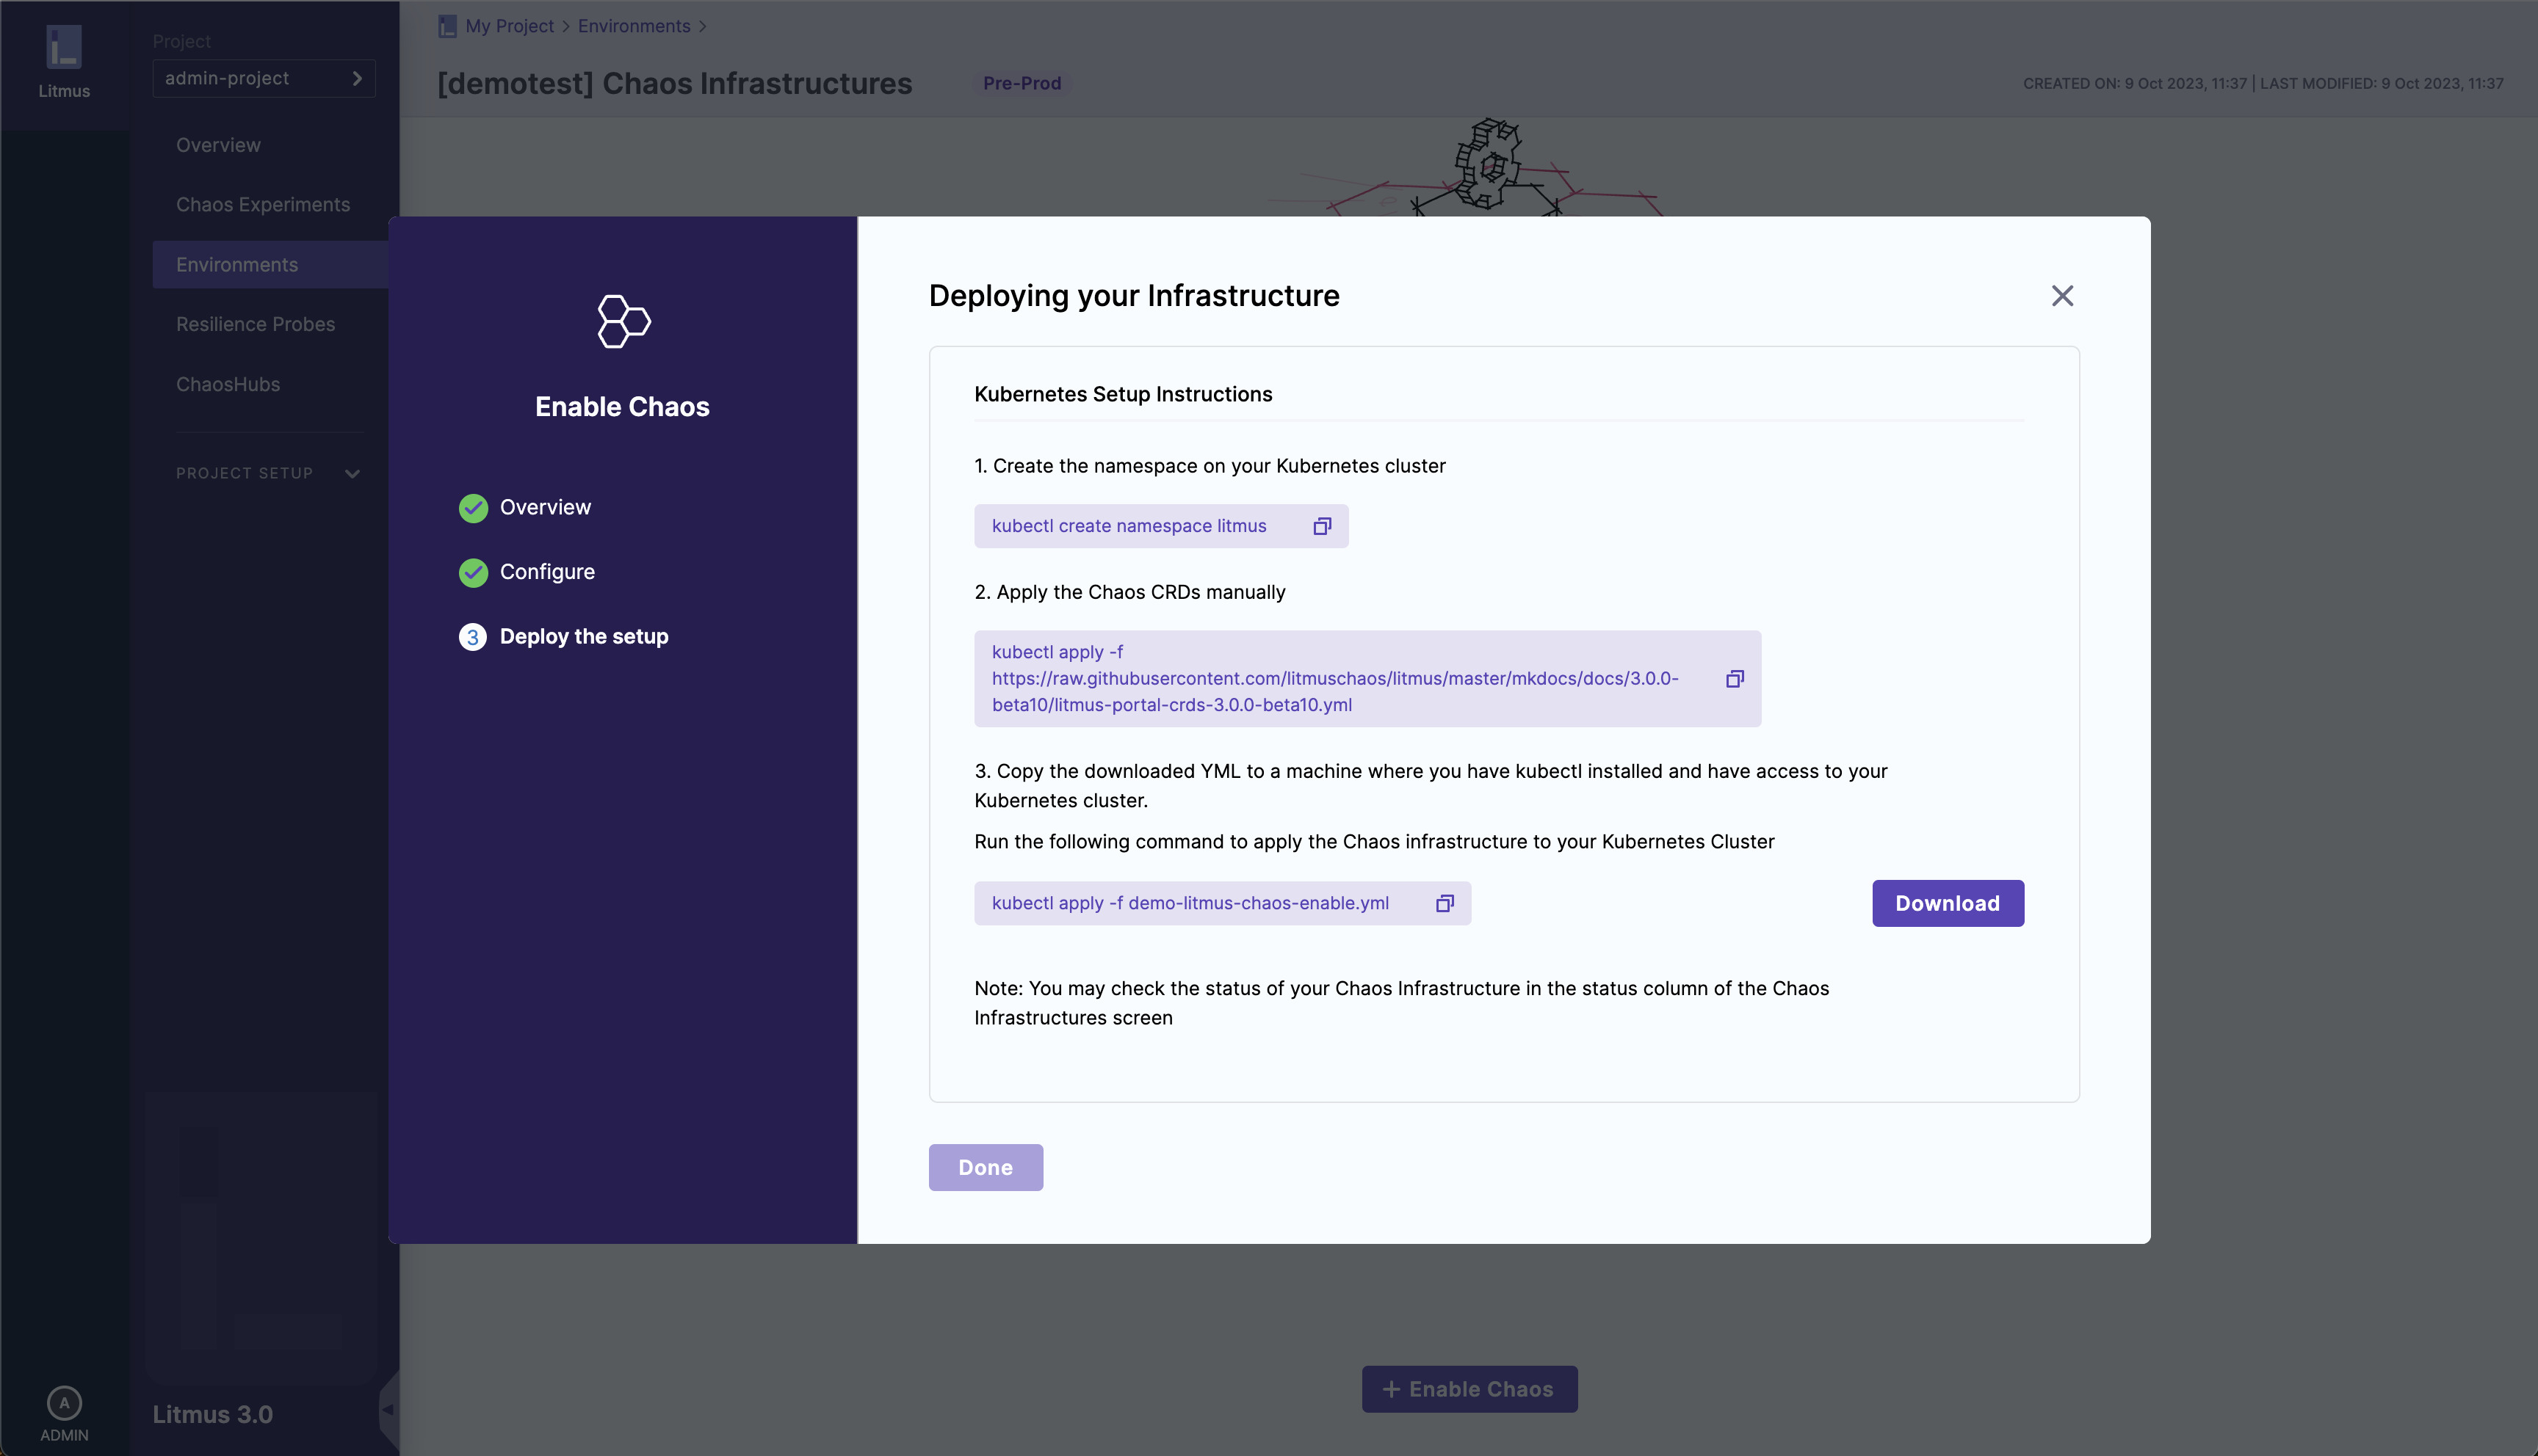The height and width of the screenshot is (1456, 2538).
Task: Open Chaos Experiments in sidebar
Action: tap(263, 205)
